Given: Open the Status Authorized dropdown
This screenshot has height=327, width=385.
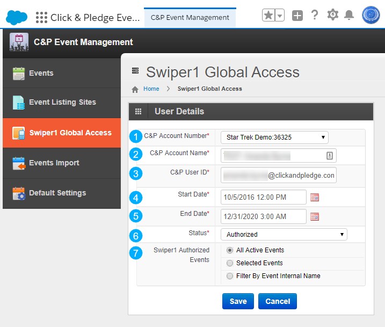Looking at the screenshot, I should pos(284,235).
